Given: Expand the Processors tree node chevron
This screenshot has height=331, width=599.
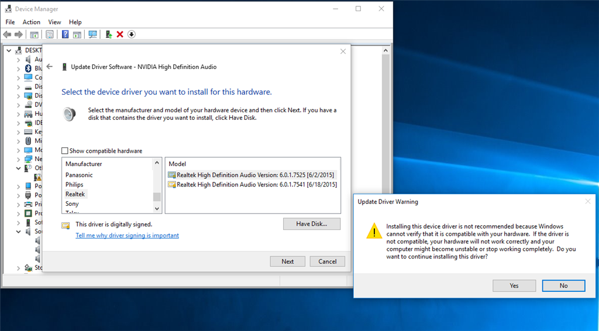Looking at the screenshot, I should tap(18, 213).
